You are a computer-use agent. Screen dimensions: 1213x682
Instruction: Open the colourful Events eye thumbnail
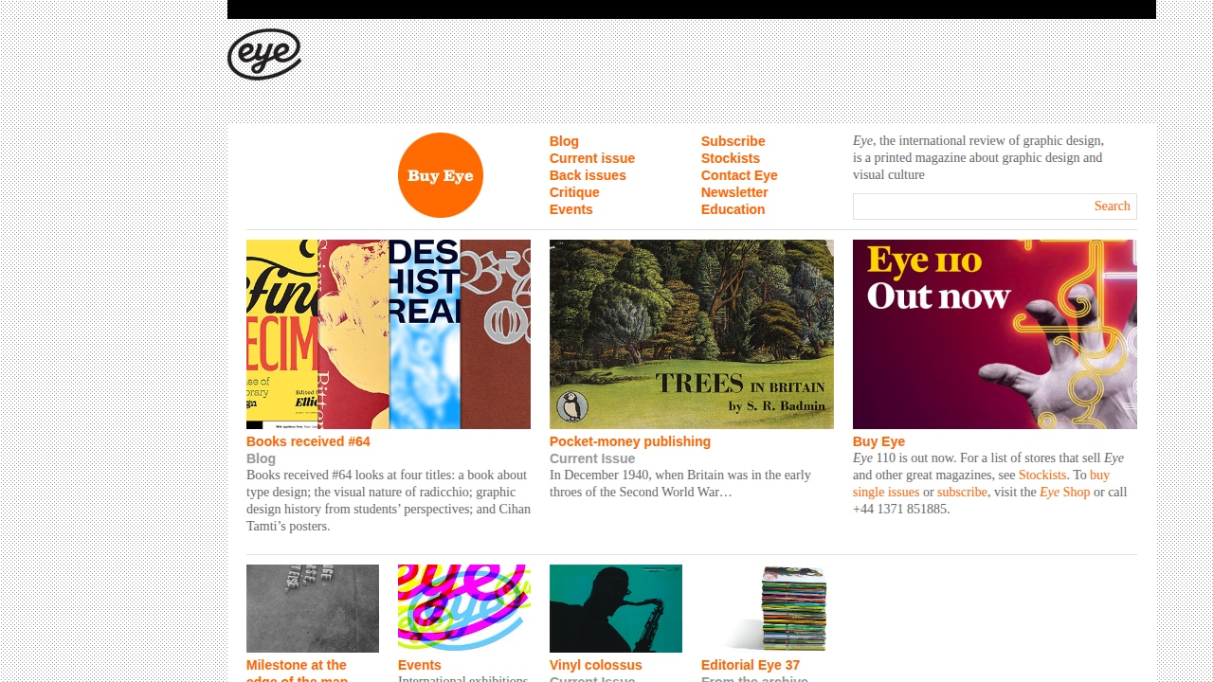point(464,608)
